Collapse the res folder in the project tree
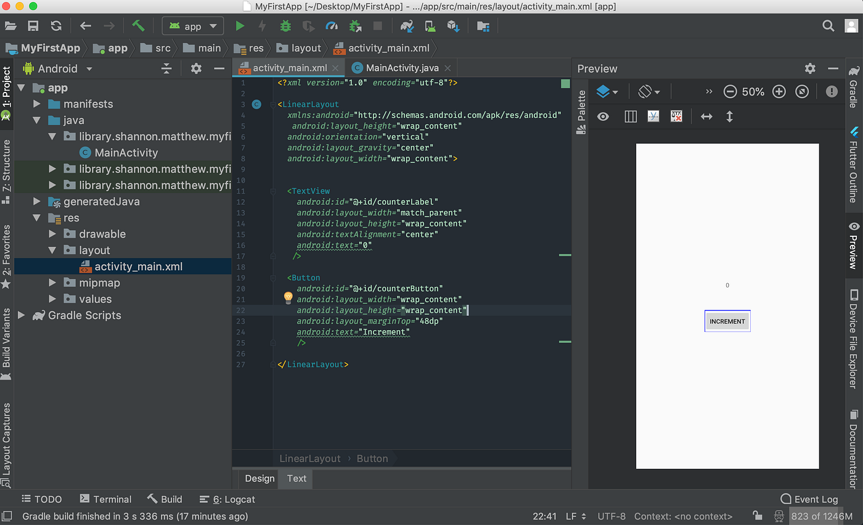 click(37, 218)
